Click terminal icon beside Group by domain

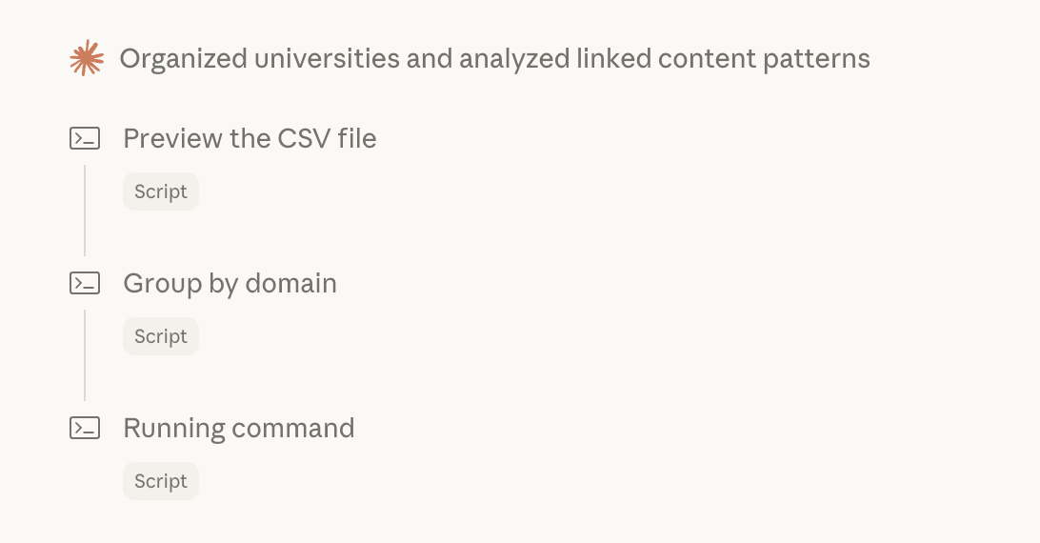pos(85,283)
